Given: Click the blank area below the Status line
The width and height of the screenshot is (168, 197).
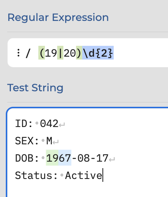Looking at the screenshot, I should pos(87,190).
